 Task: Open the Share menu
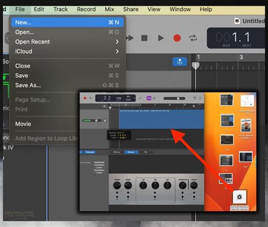(x=131, y=9)
